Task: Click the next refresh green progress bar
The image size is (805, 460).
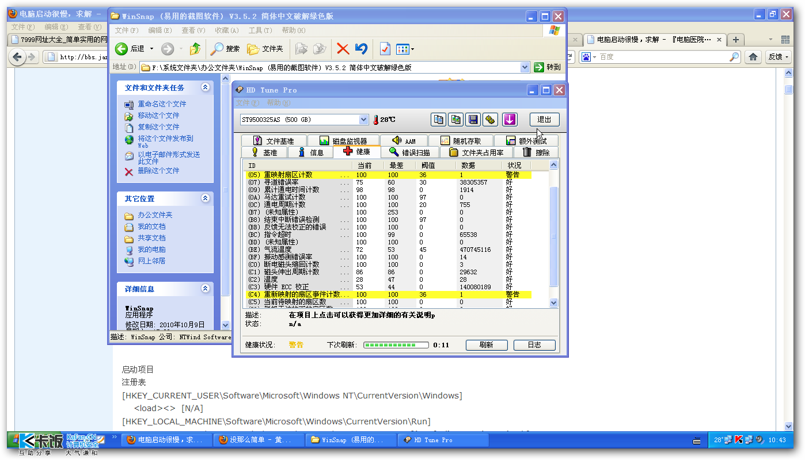Action: pos(396,345)
